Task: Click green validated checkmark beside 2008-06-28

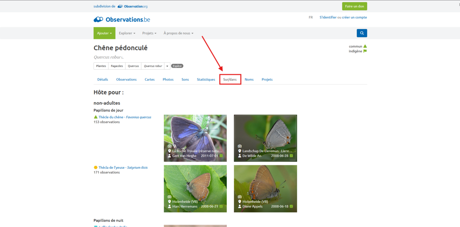Action: point(291,156)
